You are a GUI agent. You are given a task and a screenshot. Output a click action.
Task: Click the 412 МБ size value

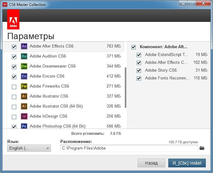tap(114, 76)
